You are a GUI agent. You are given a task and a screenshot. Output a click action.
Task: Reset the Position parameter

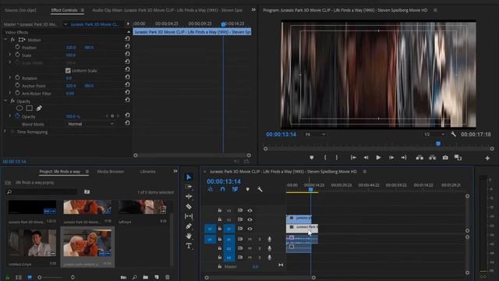tap(127, 47)
